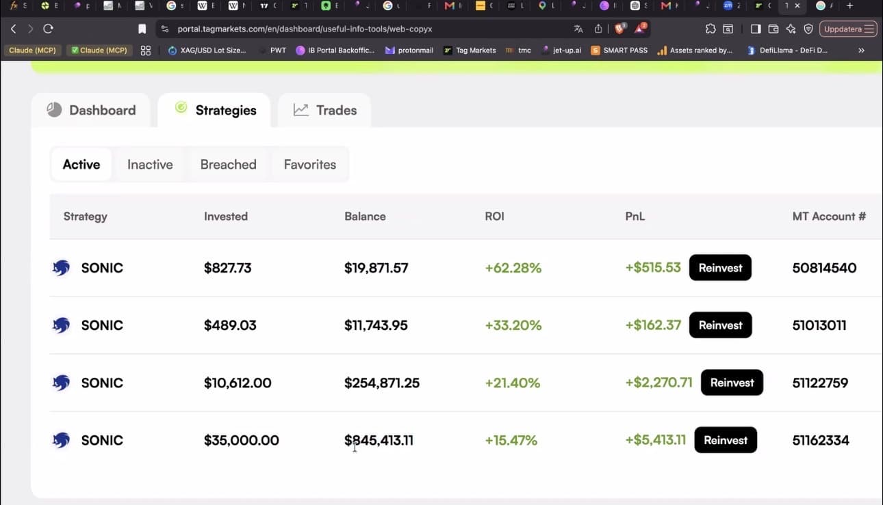Open the Assets ranked by bookmark

[x=695, y=50]
